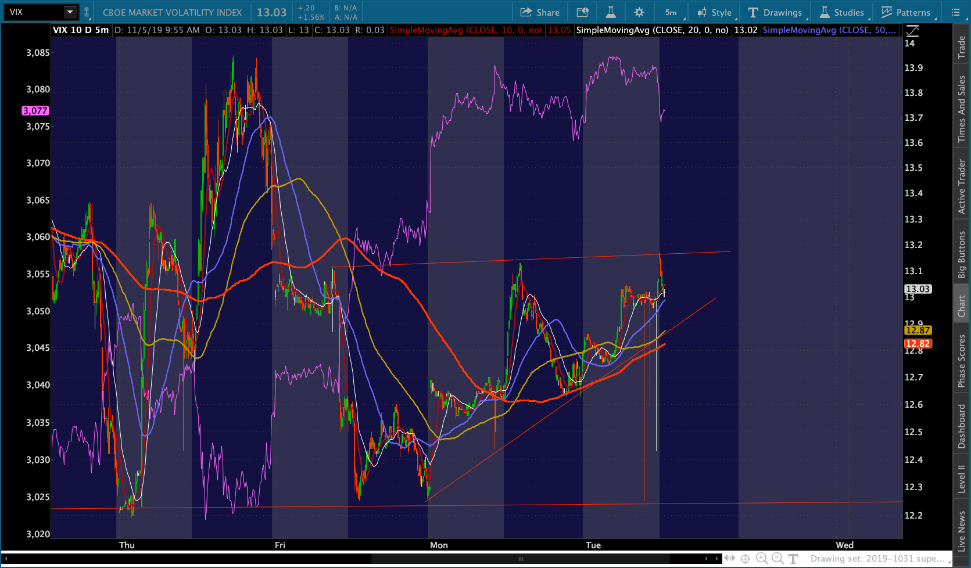Click the zoom in magnifier icon
Viewport: 971px width, 568px height.
(x=762, y=559)
